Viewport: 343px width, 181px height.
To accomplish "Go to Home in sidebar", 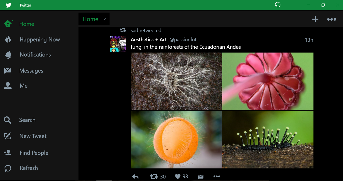I will [27, 24].
